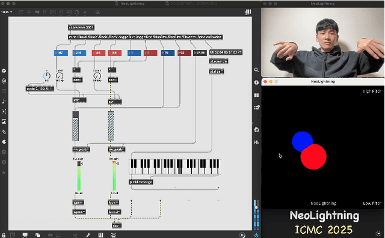Click the blue-ringed dial knob
This screenshot has width=385, height=238.
47,76
